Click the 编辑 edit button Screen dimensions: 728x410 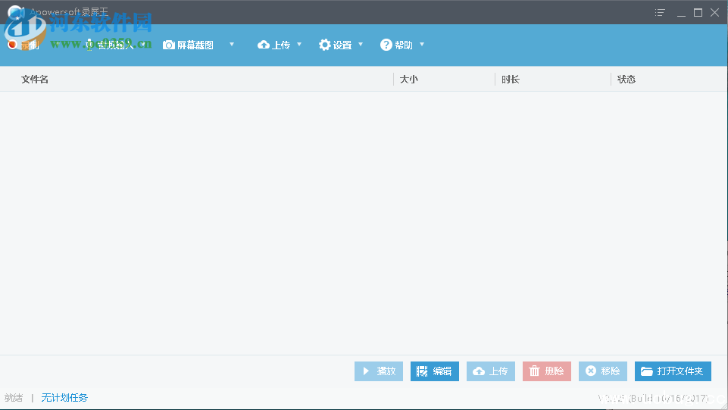point(435,371)
